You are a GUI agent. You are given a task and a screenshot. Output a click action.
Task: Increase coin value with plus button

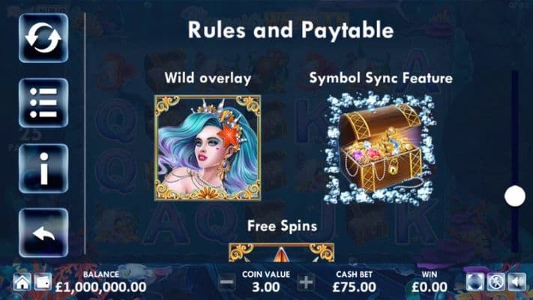tap(306, 282)
